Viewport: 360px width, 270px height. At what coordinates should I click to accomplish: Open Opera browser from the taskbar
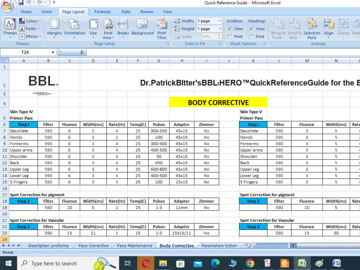[145, 263]
